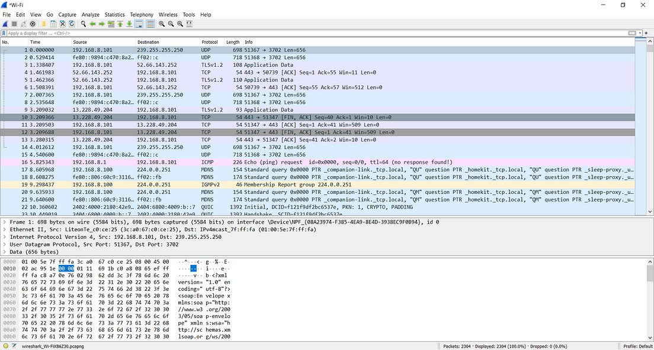Open the View menu
654x350 pixels.
click(x=36, y=15)
